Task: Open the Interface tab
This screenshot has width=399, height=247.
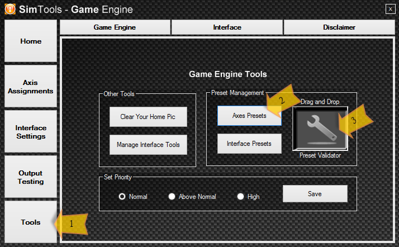Action: 227,27
